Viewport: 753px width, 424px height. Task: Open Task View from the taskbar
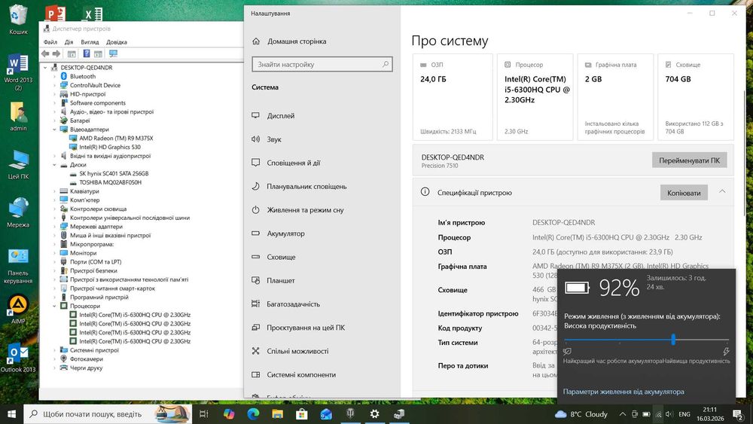tap(203, 414)
